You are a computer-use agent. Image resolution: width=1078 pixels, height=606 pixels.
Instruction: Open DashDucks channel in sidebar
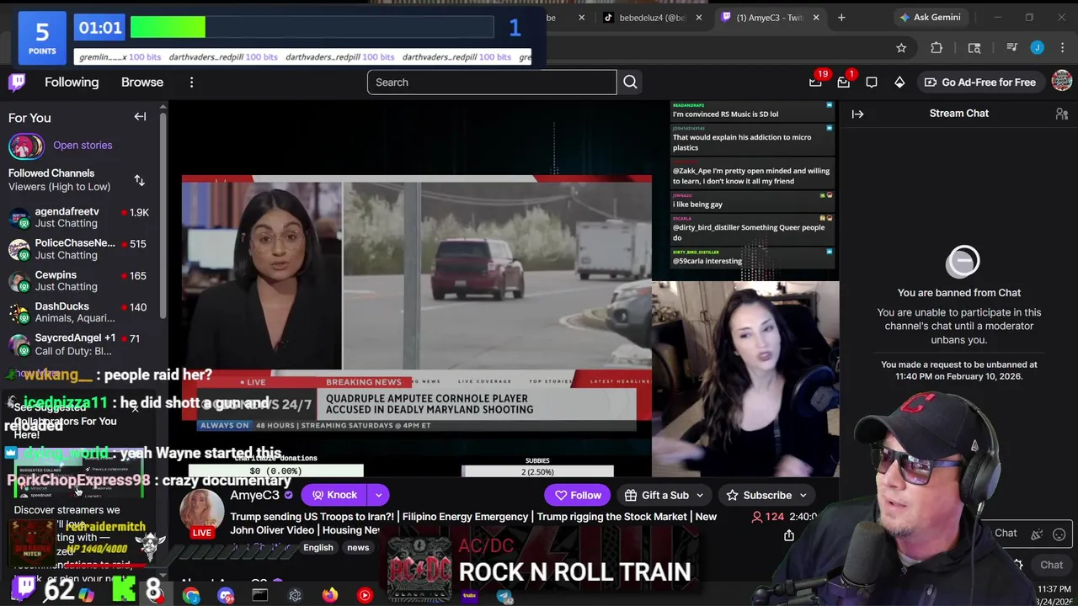80,312
